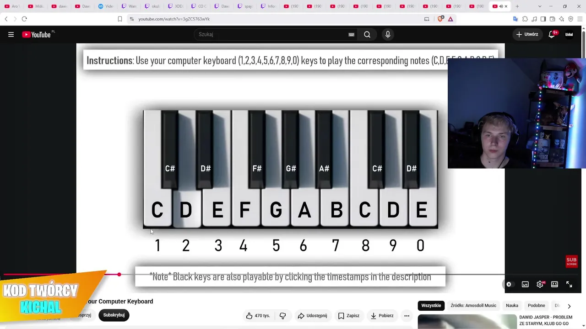Reload the page
Viewport: 586px width, 329px height.
tap(24, 19)
